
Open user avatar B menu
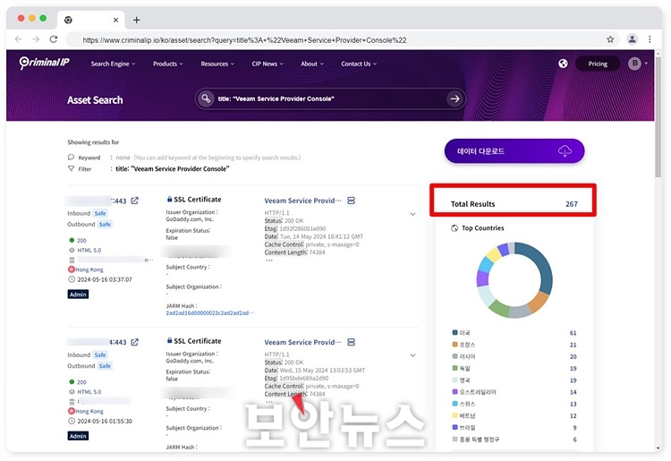(x=635, y=64)
